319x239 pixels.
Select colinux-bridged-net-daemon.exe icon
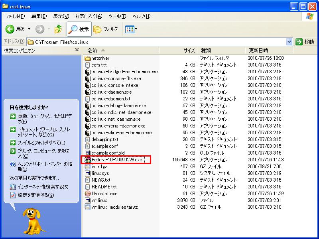pyautogui.click(x=88, y=72)
